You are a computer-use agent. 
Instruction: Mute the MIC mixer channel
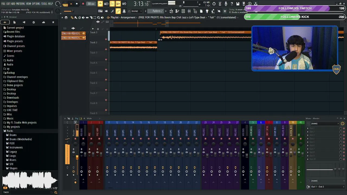(x=91, y=139)
